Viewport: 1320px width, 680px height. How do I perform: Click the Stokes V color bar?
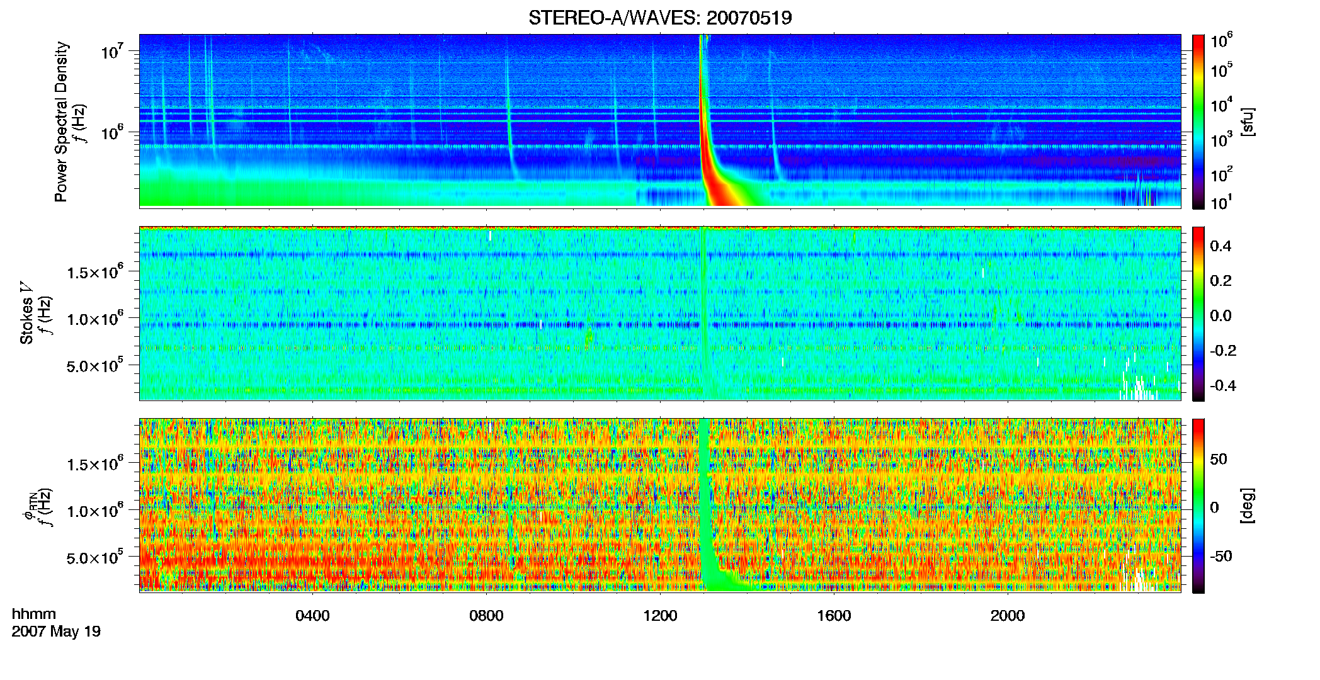(x=1198, y=314)
